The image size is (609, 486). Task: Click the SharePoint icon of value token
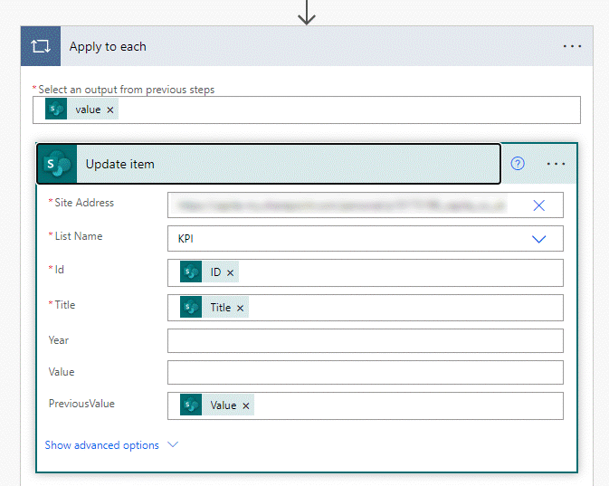point(56,110)
